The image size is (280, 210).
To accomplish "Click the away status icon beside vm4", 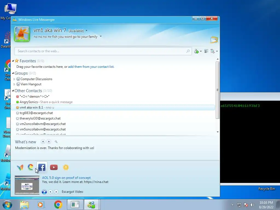I will coord(17,107).
